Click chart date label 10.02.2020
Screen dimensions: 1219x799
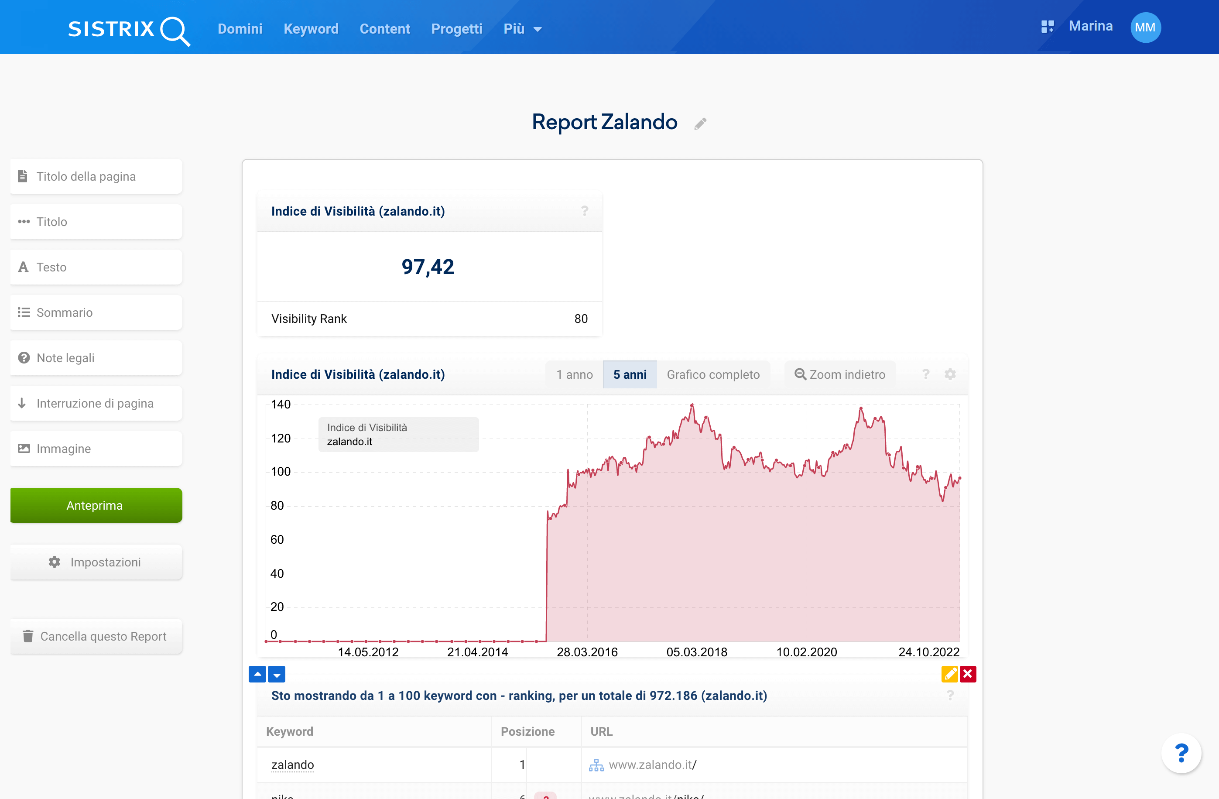[807, 652]
